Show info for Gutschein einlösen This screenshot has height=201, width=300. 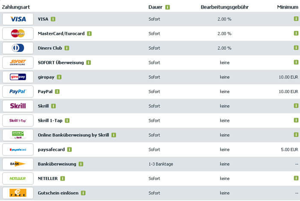point(83,193)
